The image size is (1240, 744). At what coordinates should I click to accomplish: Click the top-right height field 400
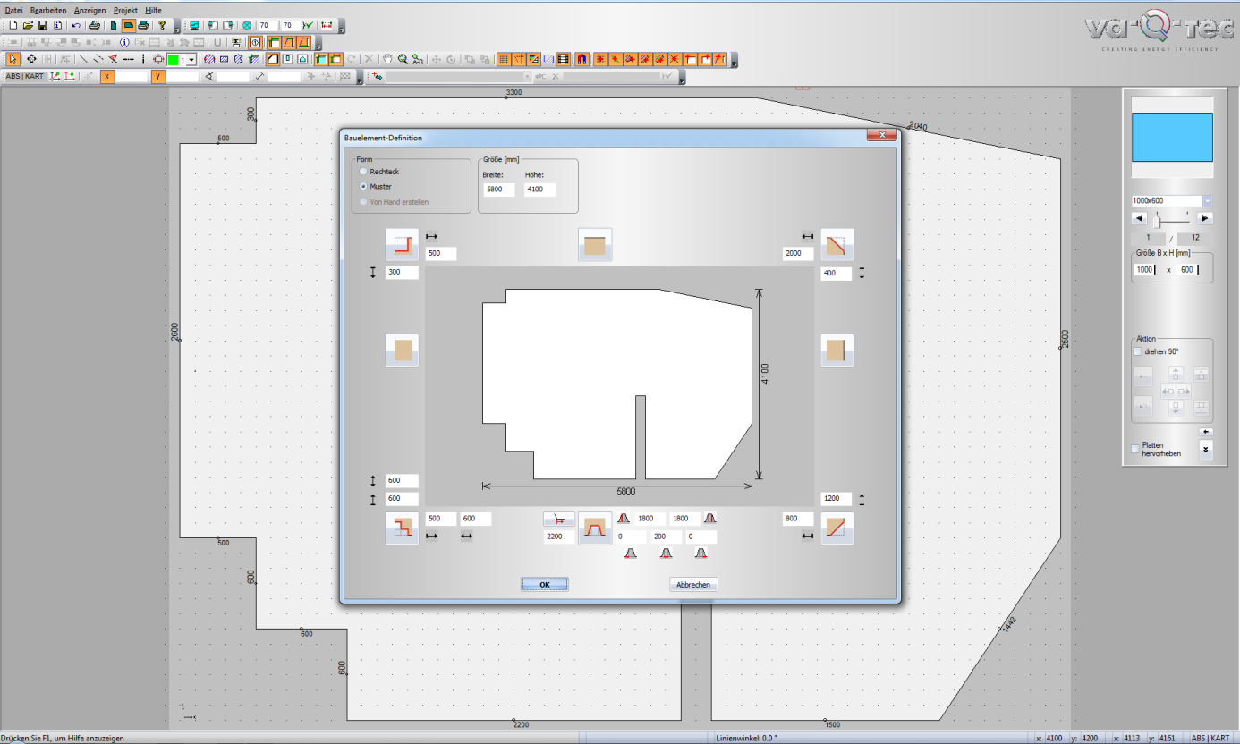point(837,273)
